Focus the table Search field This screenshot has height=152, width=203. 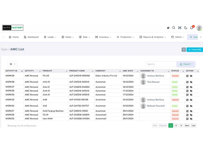click(x=161, y=64)
